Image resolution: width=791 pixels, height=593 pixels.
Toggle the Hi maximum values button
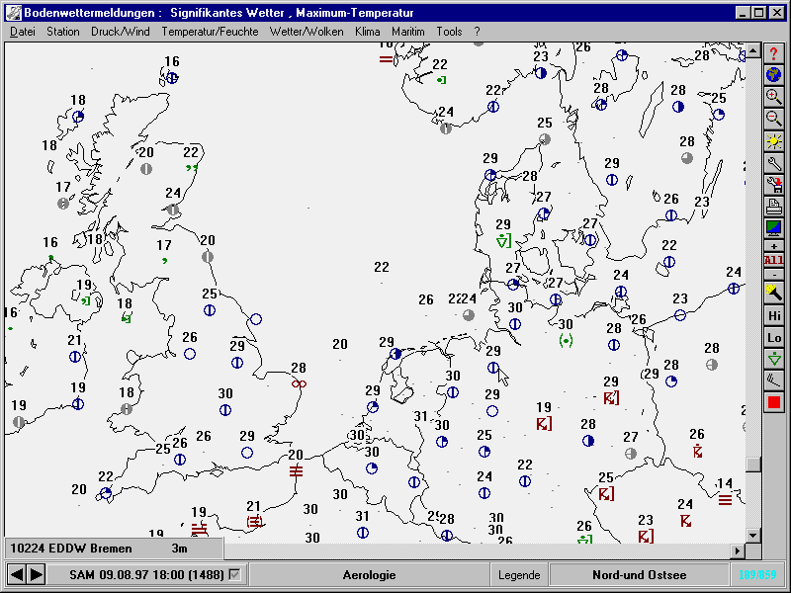(774, 315)
